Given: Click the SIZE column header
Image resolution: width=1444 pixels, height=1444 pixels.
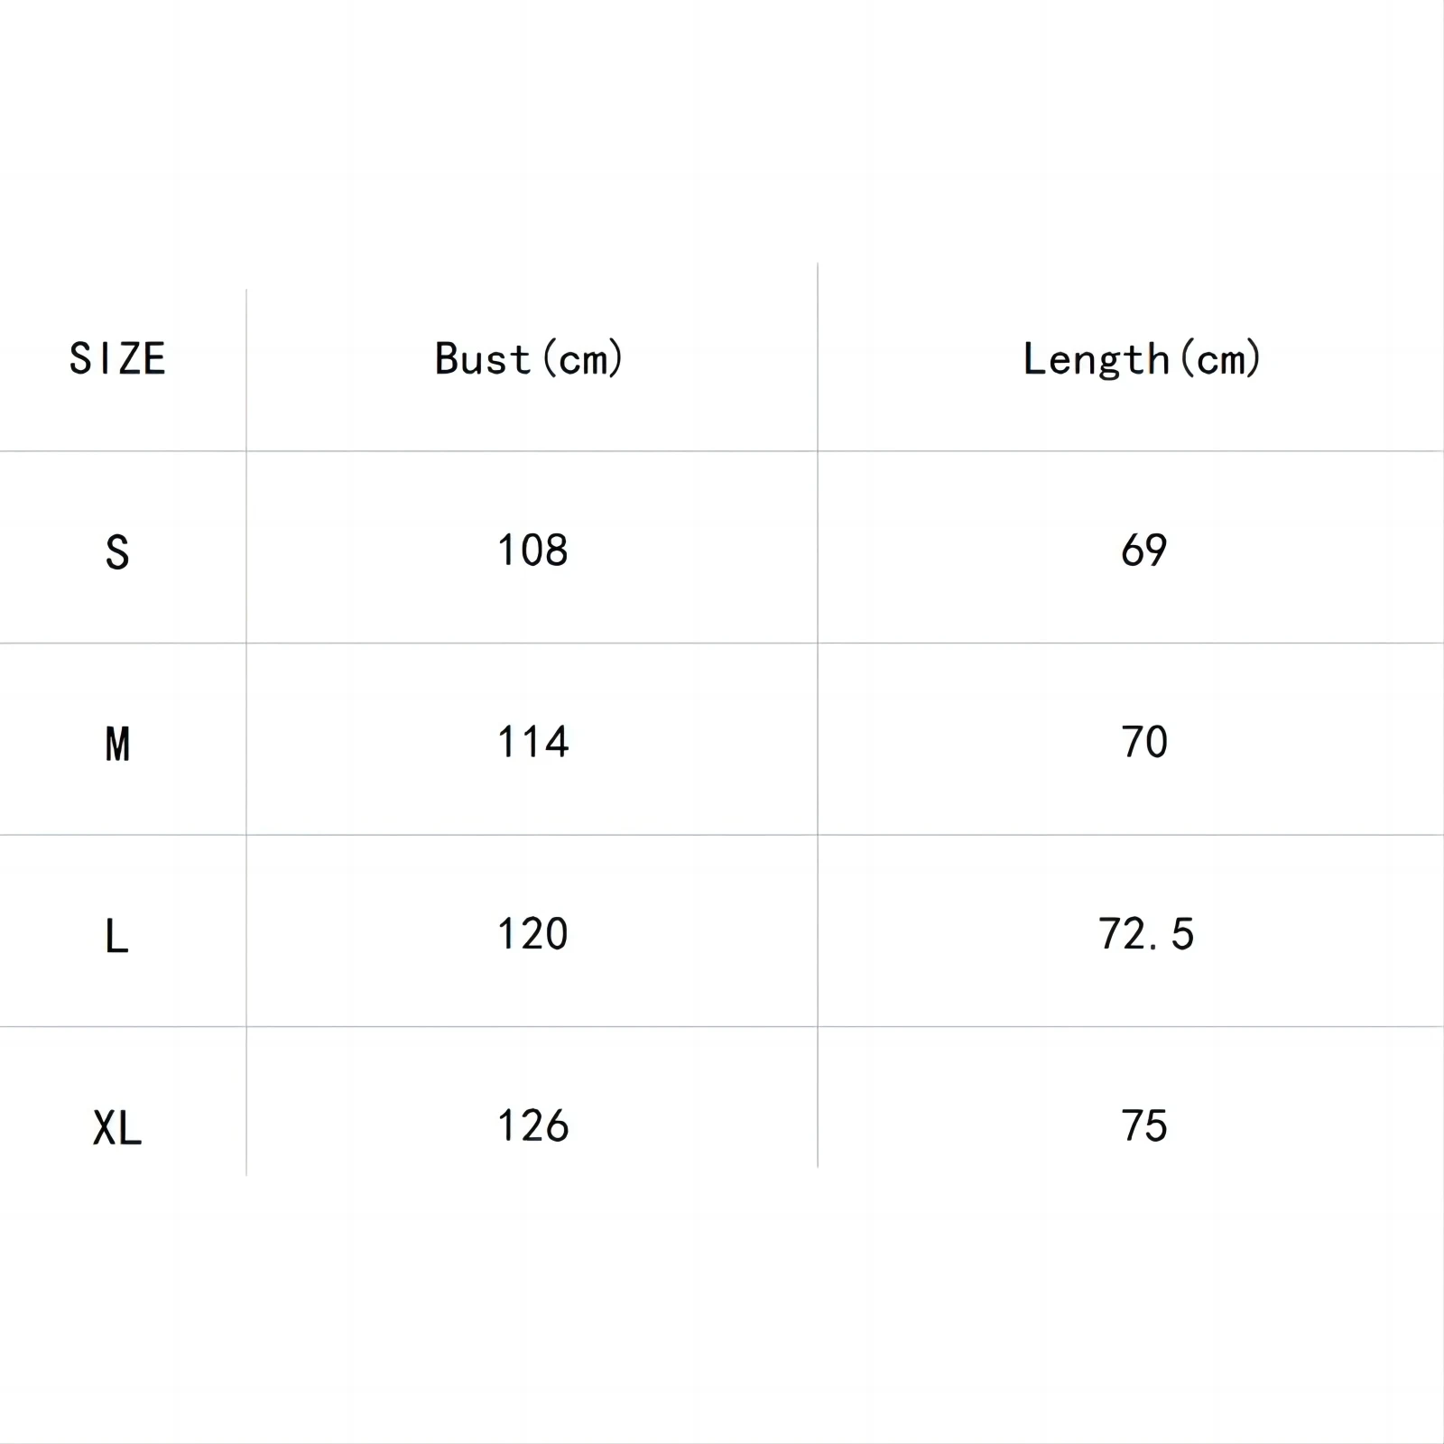Looking at the screenshot, I should point(117,359).
